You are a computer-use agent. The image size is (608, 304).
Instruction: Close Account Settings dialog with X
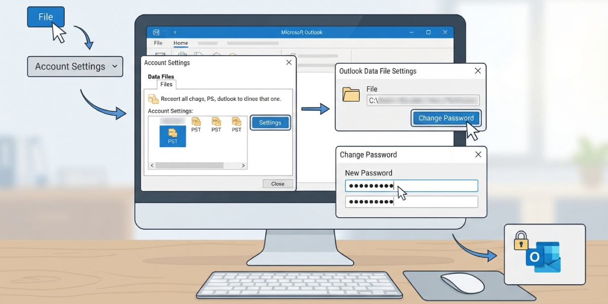click(289, 62)
